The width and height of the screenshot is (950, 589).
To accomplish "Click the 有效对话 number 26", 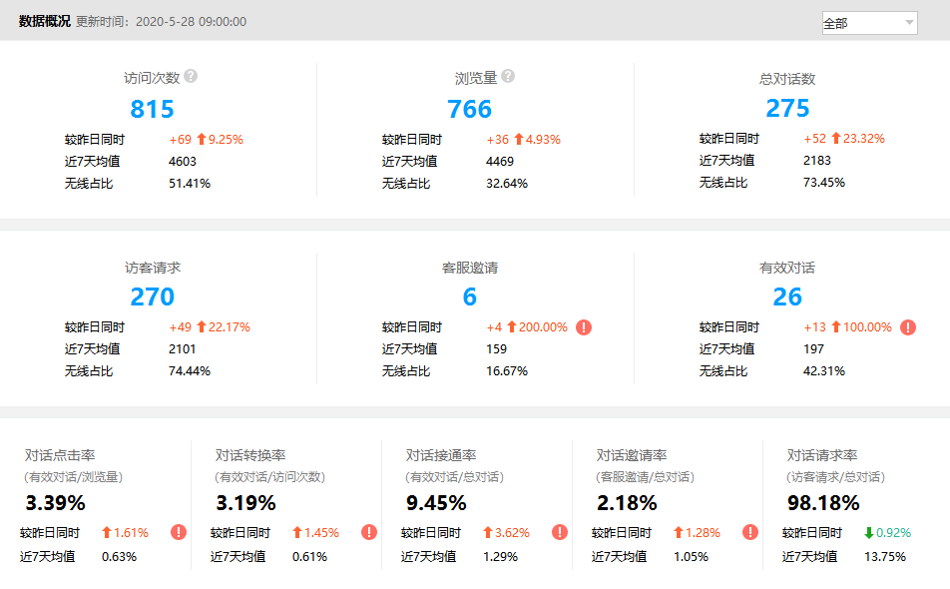I will (x=787, y=296).
